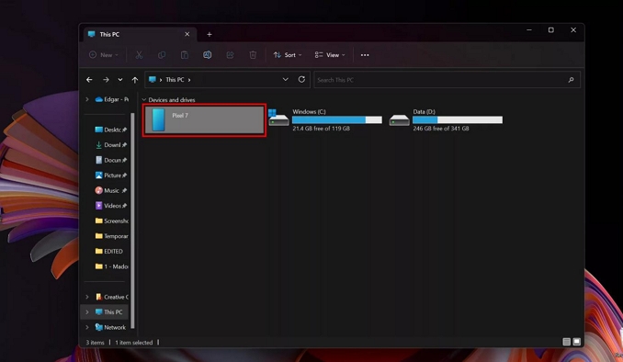
Task: Open Music in the sidebar
Action: (111, 190)
